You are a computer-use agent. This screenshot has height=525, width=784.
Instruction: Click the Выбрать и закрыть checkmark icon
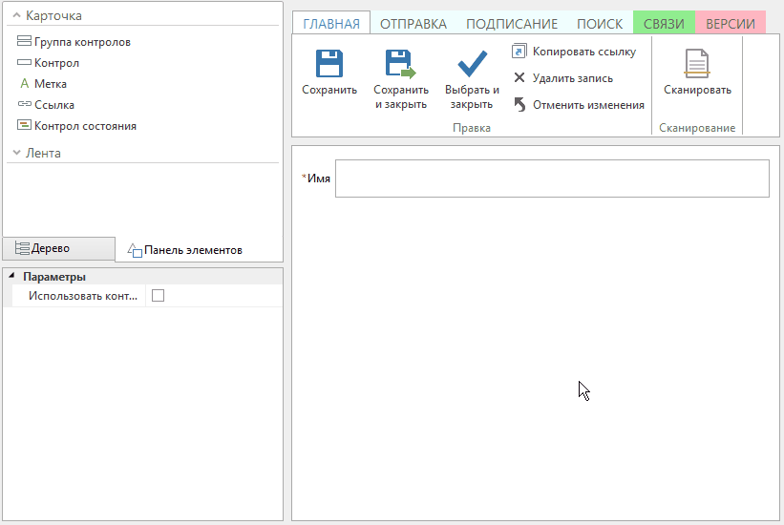point(473,64)
